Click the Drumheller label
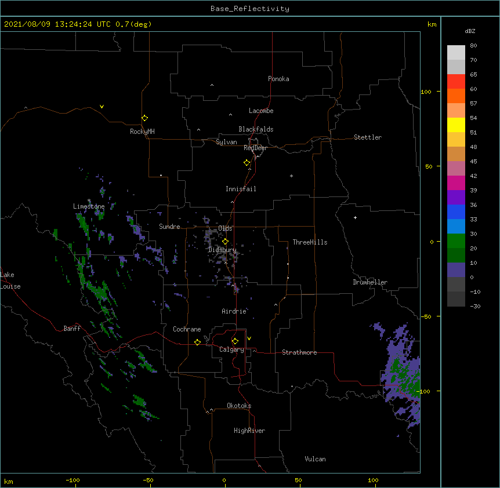 tap(370, 282)
